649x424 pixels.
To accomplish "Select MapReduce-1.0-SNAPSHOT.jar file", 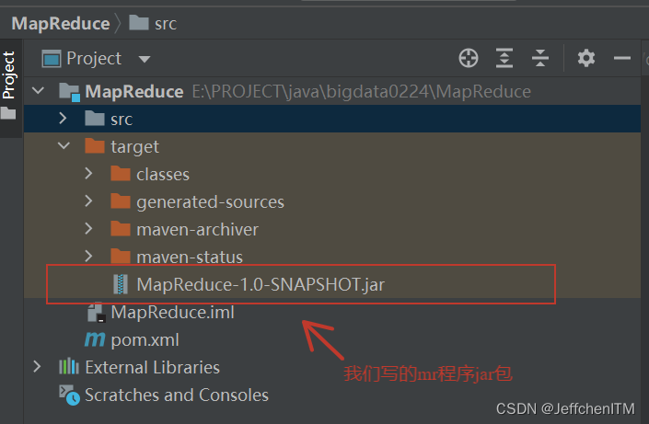I will click(261, 284).
